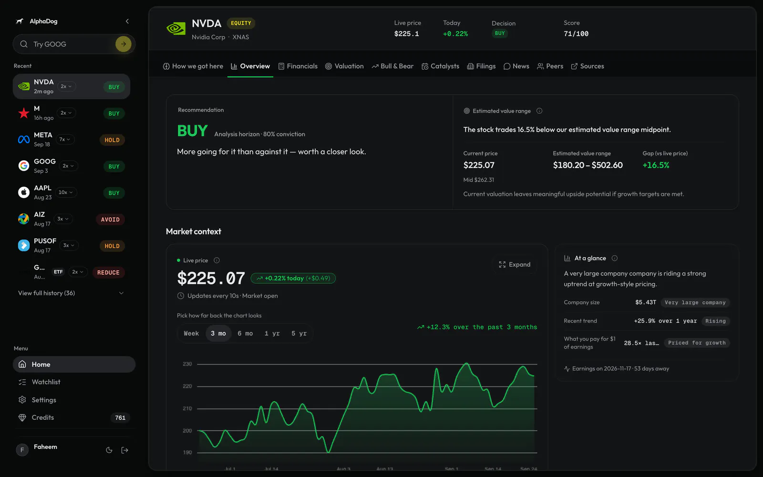Open Credits from the menu
This screenshot has height=477, width=763.
click(74, 417)
